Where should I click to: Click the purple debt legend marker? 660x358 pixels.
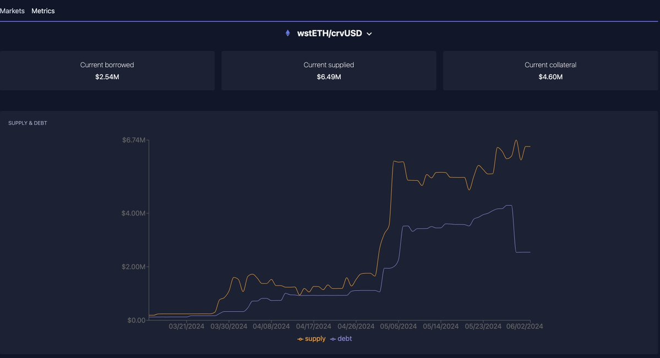[x=333, y=339]
